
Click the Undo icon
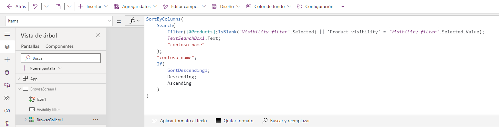point(35,6)
